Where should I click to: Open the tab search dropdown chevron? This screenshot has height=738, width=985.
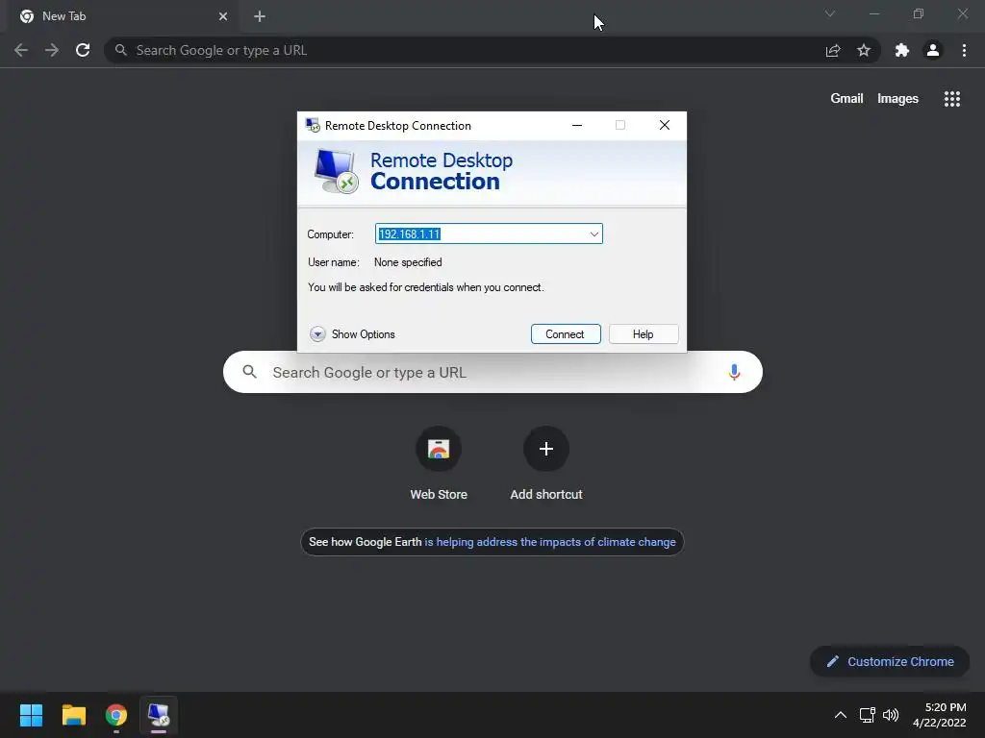pyautogui.click(x=830, y=13)
